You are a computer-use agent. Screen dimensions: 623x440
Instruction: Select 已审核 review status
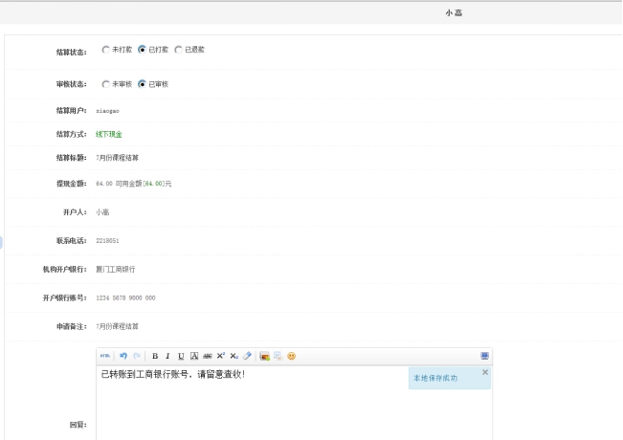point(142,84)
